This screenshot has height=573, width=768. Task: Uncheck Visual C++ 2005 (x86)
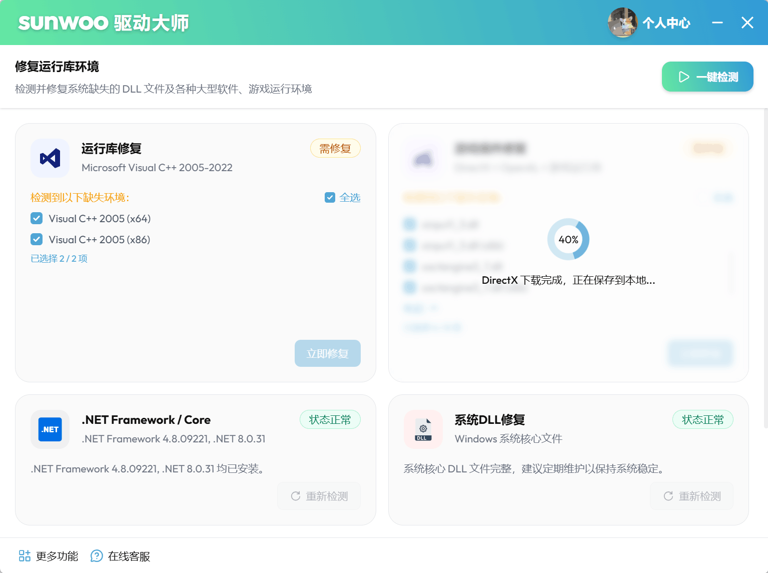[x=37, y=240]
